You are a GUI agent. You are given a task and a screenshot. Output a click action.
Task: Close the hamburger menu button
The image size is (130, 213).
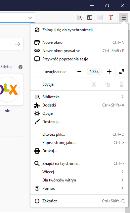pos(124,18)
